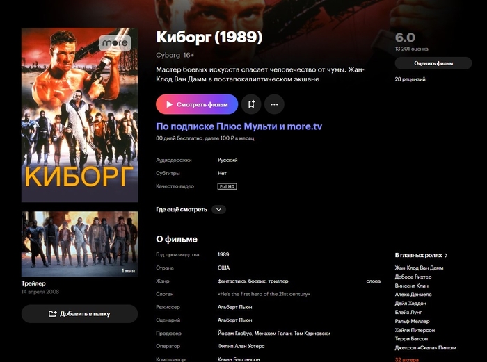Click the слова keywords link
Image resolution: width=487 pixels, height=362 pixels.
[374, 281]
